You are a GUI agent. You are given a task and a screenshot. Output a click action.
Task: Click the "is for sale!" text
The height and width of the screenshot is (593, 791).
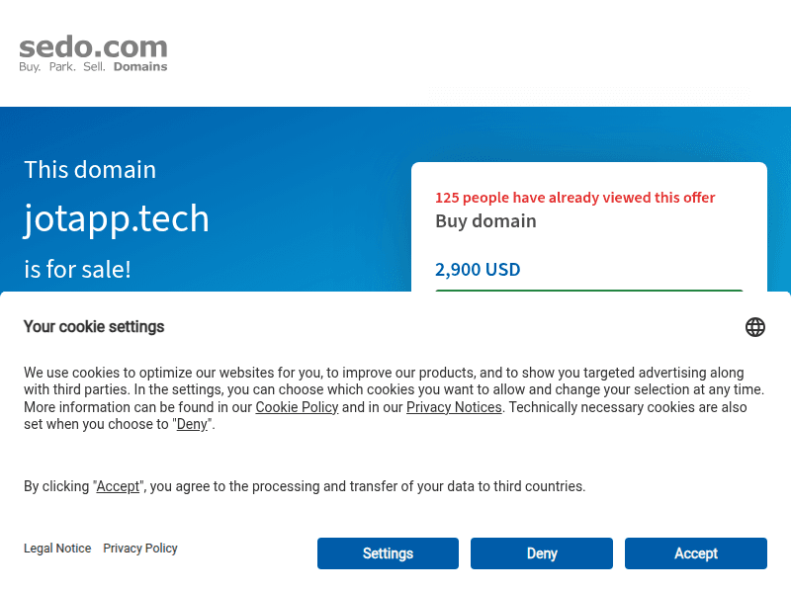click(x=78, y=269)
